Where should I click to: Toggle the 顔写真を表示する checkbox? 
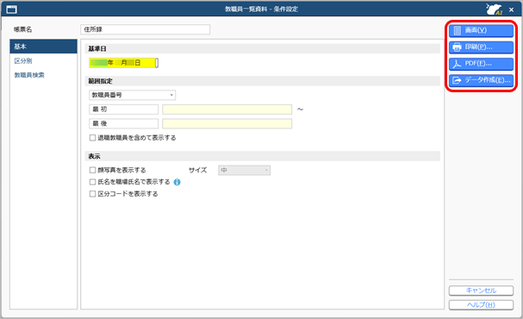click(x=92, y=170)
